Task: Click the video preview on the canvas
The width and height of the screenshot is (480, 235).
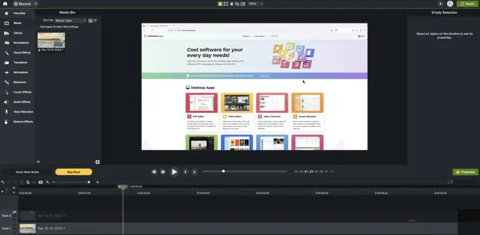Action: coord(254,86)
